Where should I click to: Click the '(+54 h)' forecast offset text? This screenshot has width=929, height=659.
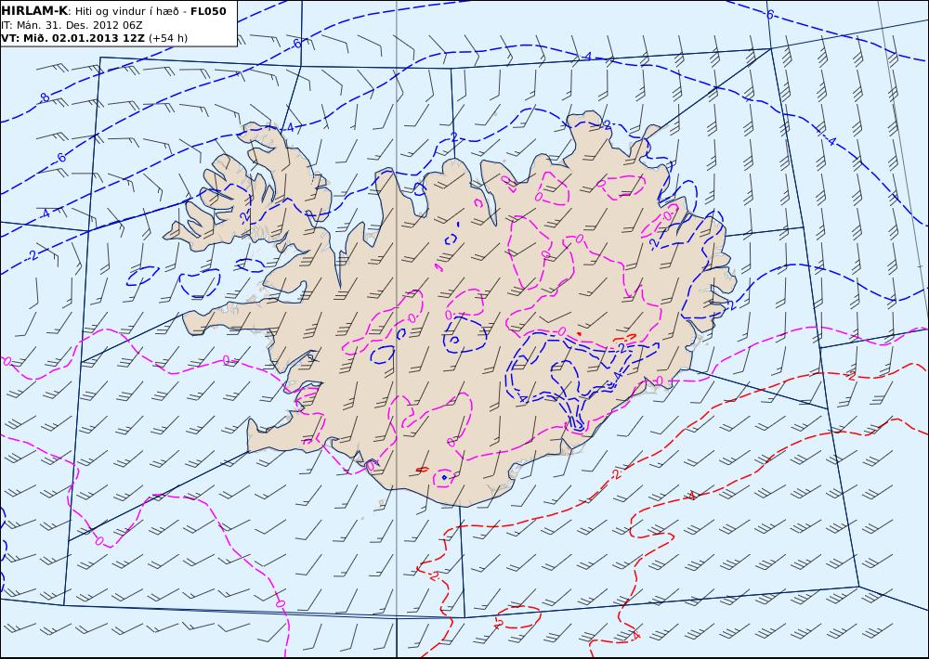(167, 38)
